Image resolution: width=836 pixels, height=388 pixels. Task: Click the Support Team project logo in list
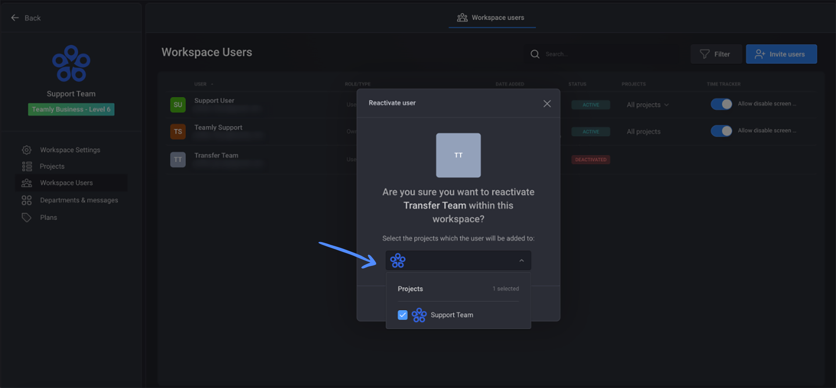[x=419, y=315]
